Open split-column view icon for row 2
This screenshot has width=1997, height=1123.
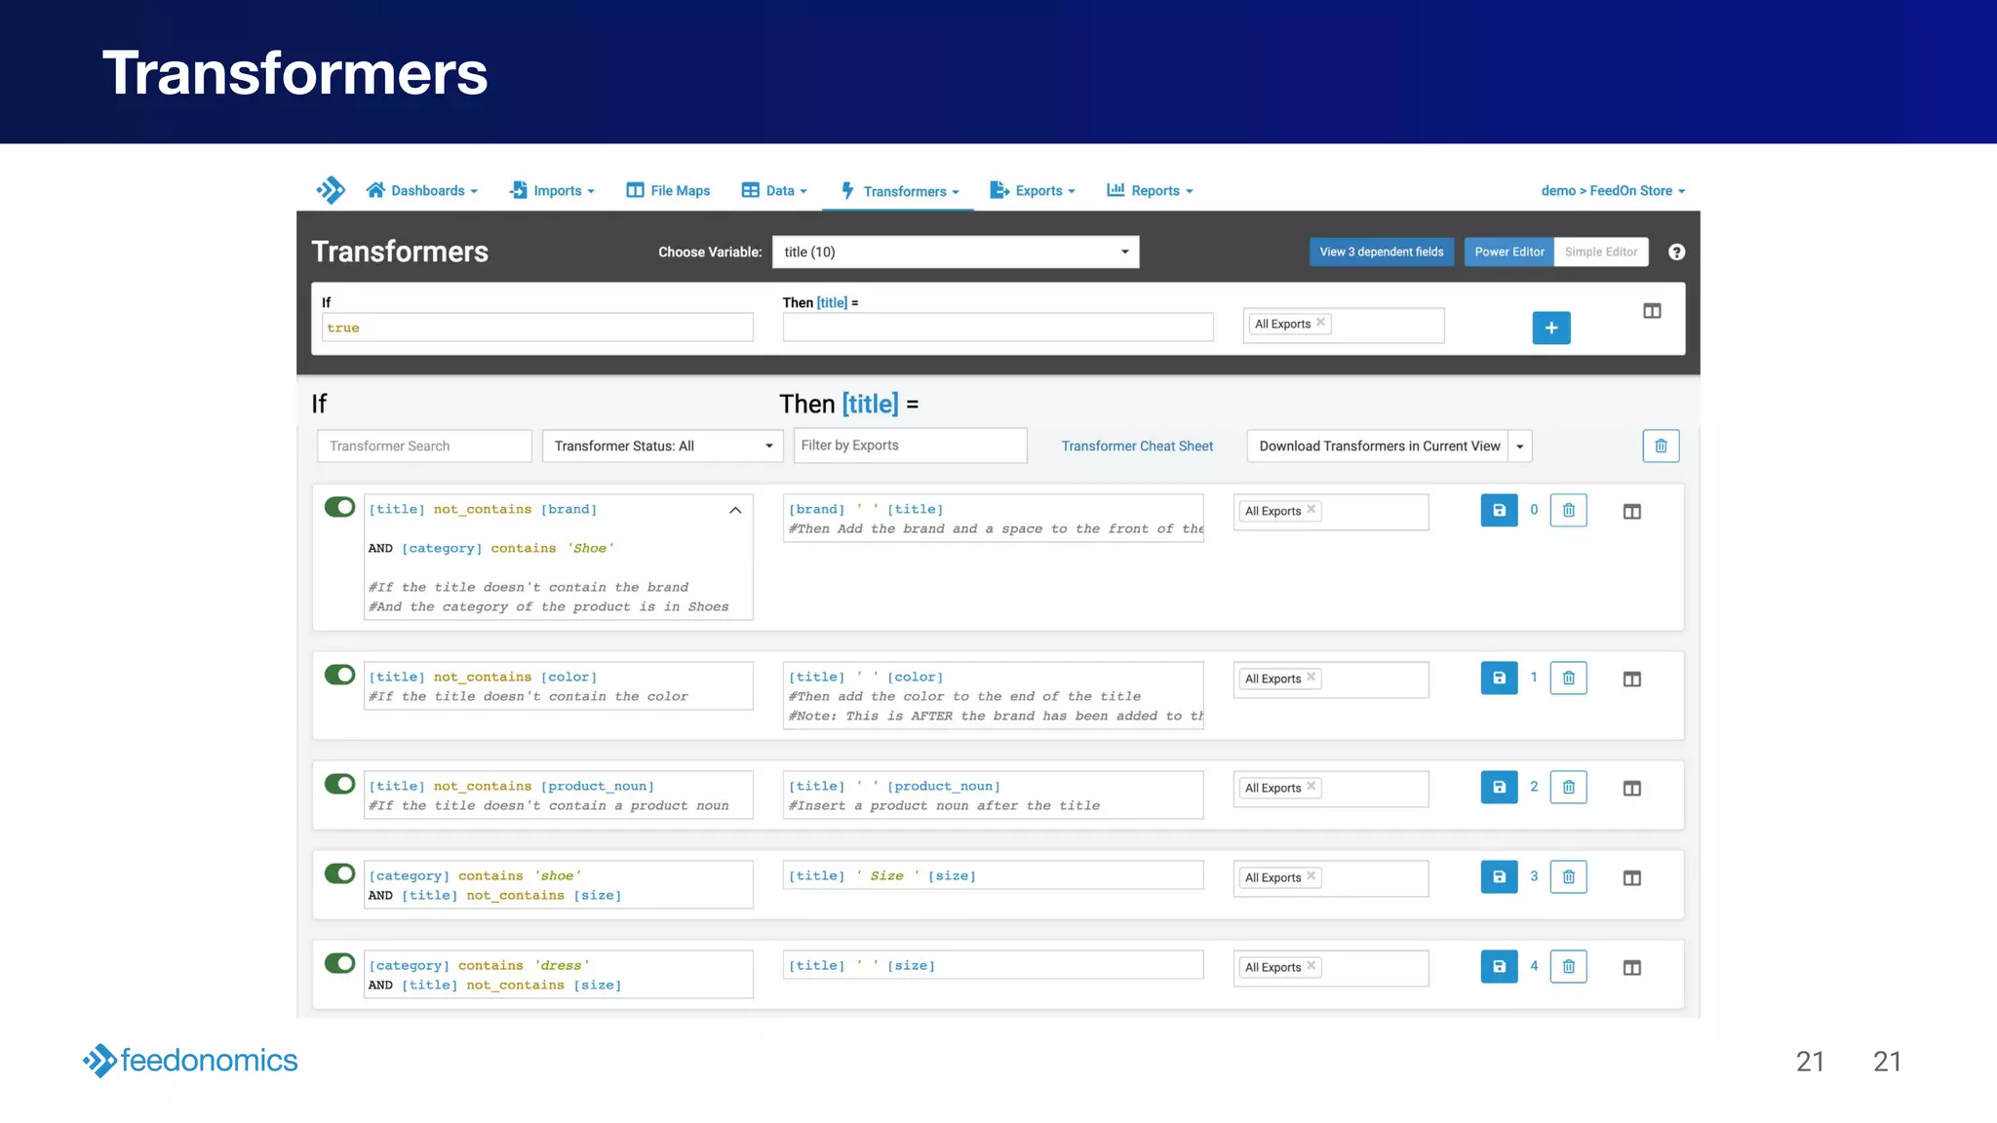pyautogui.click(x=1631, y=789)
